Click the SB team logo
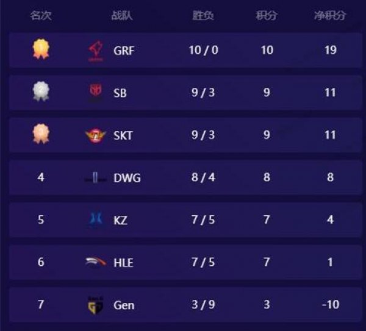This screenshot has height=331, width=366. point(95,93)
